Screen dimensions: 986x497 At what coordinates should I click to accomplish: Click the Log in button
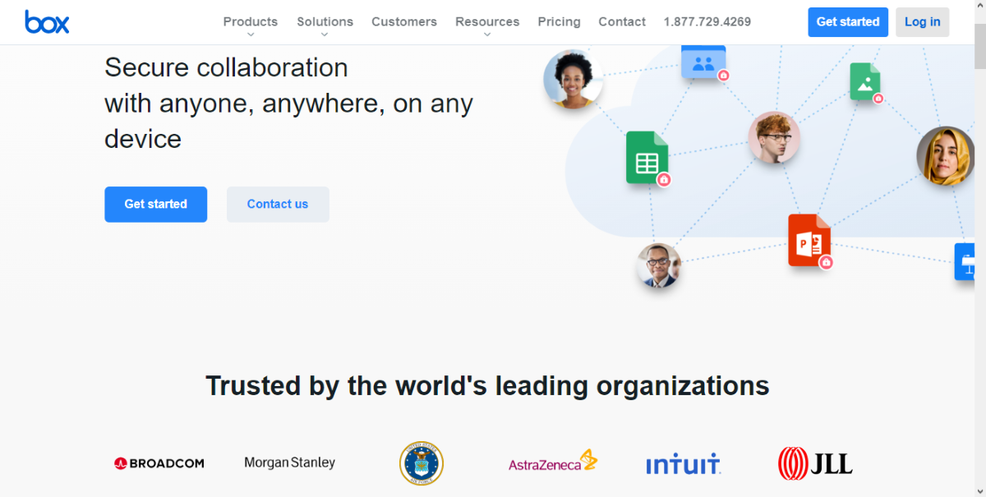[x=922, y=22]
